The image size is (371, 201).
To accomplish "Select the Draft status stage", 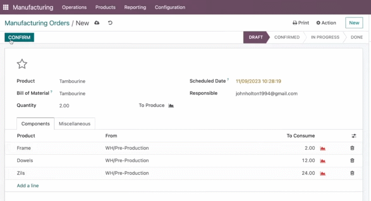I will (256, 37).
